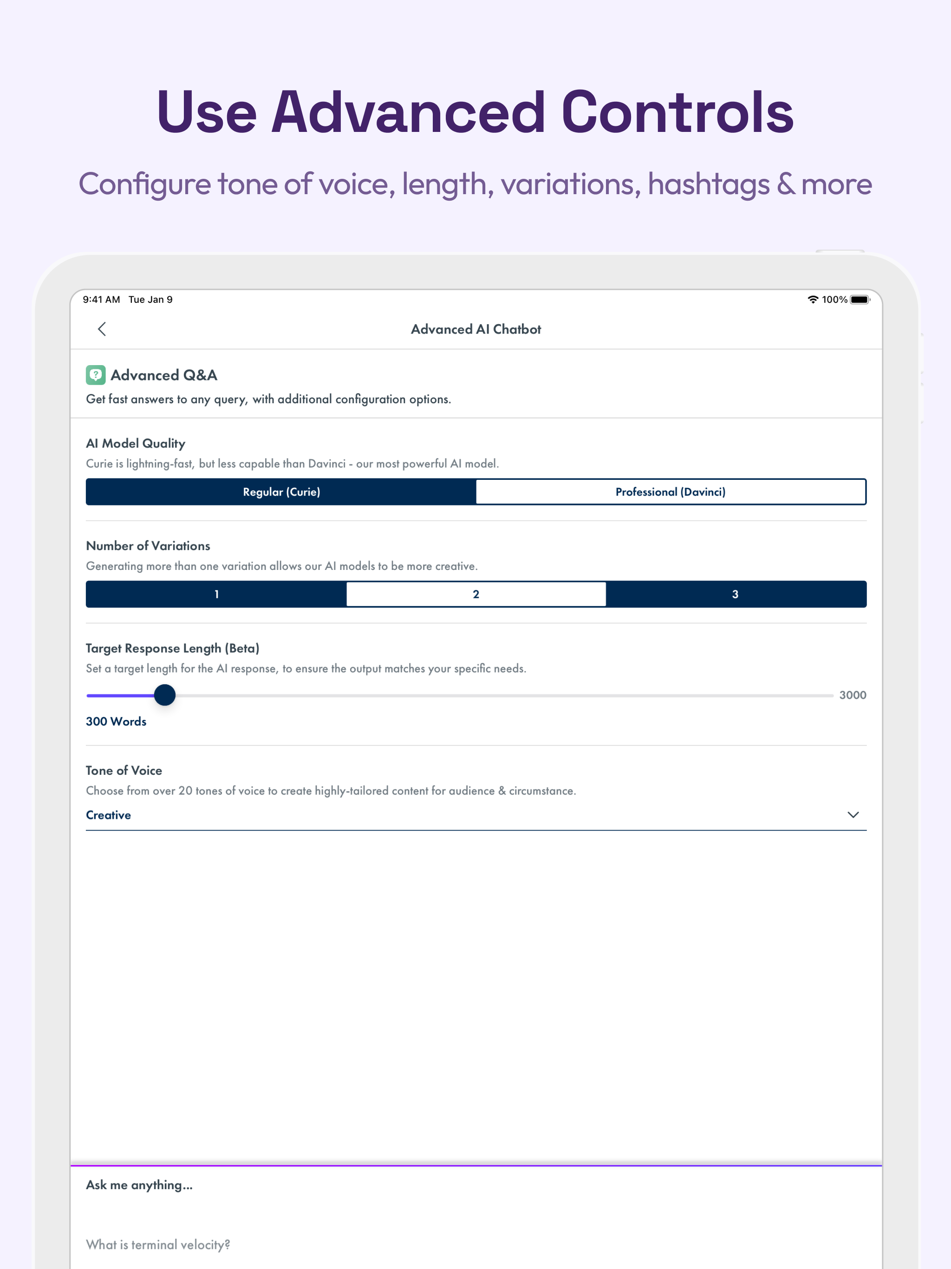The image size is (951, 1269).
Task: Choose 2 variations
Action: click(x=475, y=594)
